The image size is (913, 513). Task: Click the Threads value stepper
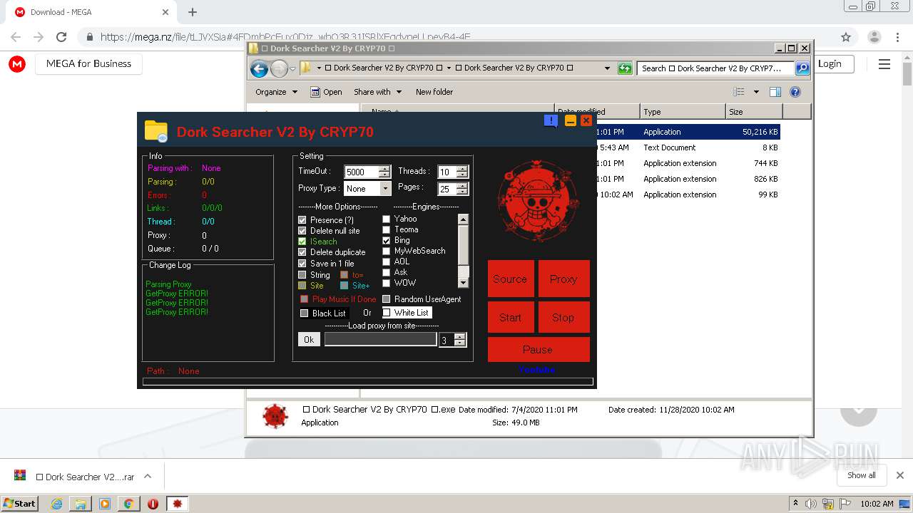point(462,172)
